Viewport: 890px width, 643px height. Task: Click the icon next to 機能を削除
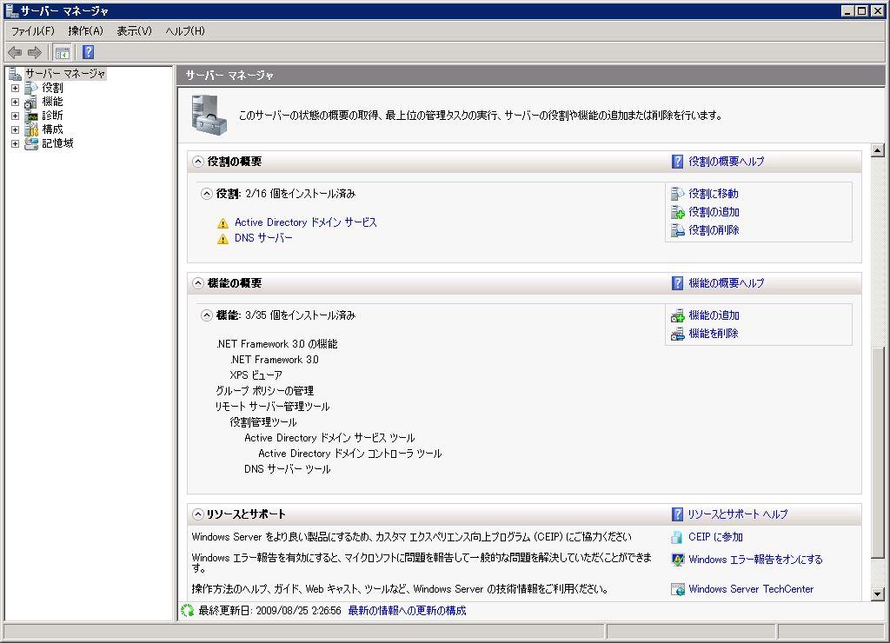coord(677,334)
